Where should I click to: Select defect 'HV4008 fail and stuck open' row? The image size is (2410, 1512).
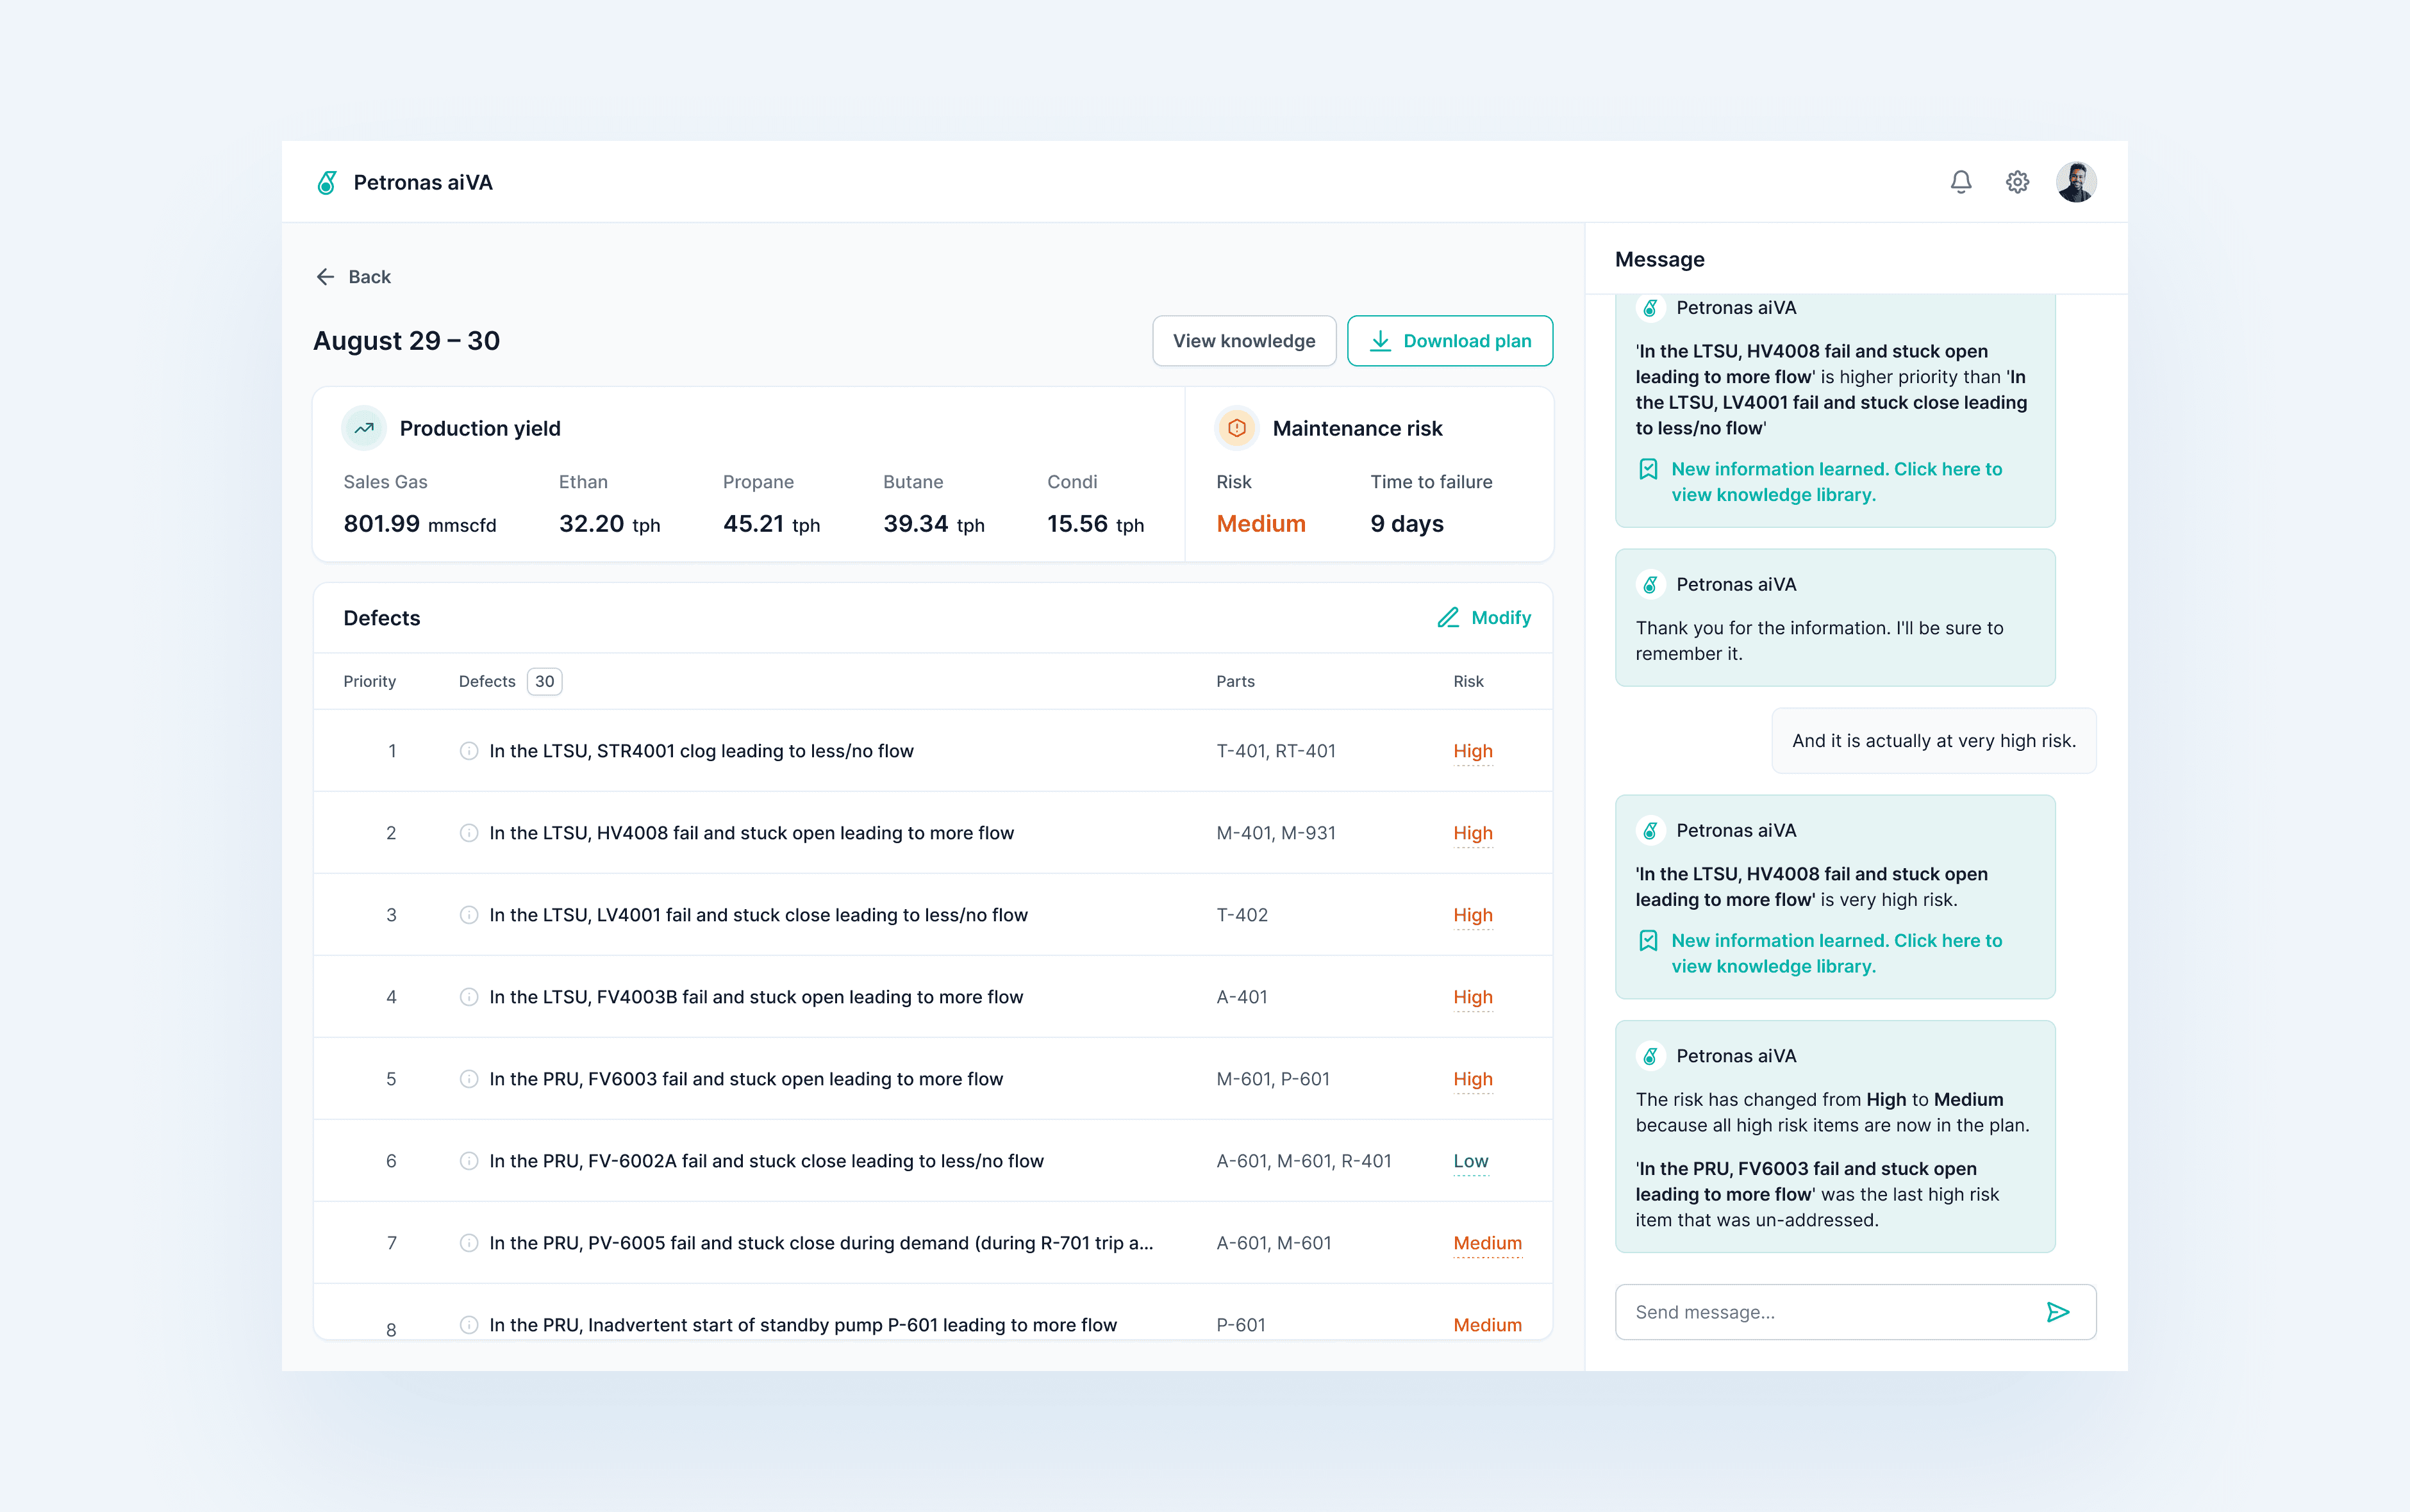[933, 833]
